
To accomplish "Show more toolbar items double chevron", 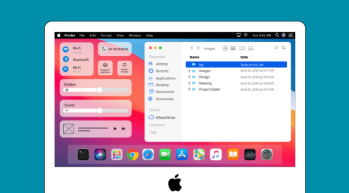I will (x=276, y=48).
